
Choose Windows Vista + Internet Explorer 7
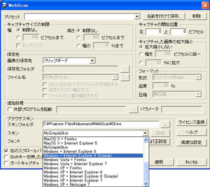[x=93, y=164]
